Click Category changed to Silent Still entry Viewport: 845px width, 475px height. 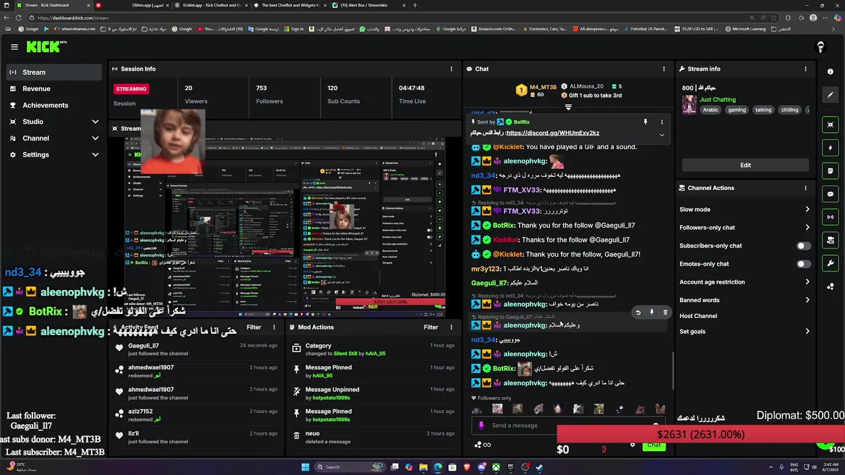373,349
